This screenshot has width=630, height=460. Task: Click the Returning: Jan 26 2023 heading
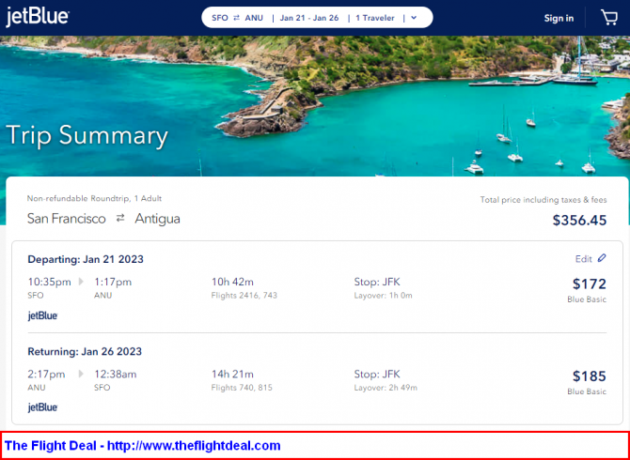coord(85,352)
